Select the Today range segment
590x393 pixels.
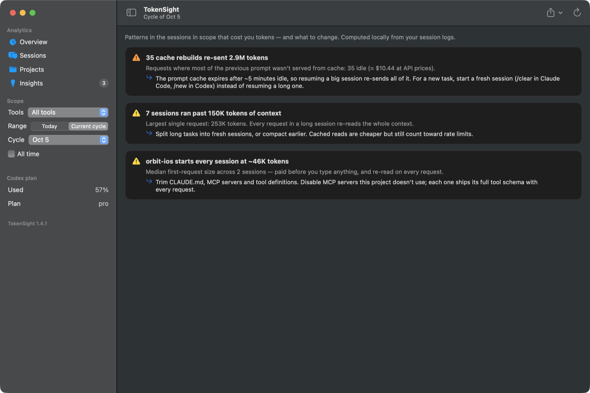pos(49,126)
